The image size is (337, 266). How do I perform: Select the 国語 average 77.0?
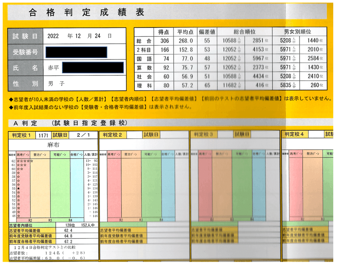pos(187,59)
